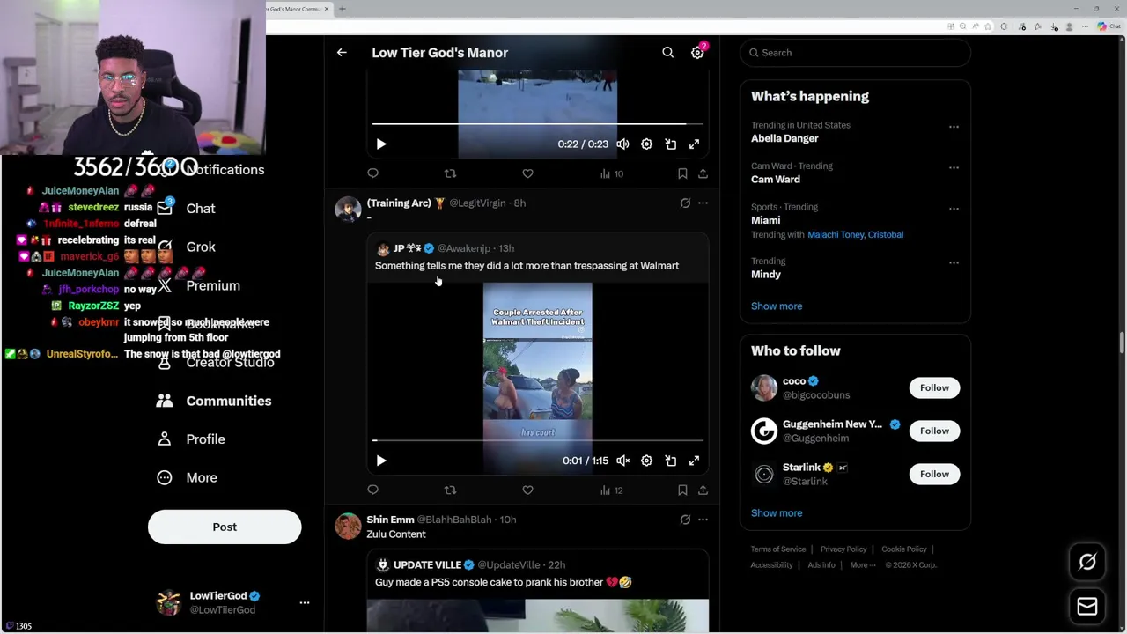
Task: Show more trending topics
Action: pyautogui.click(x=777, y=306)
